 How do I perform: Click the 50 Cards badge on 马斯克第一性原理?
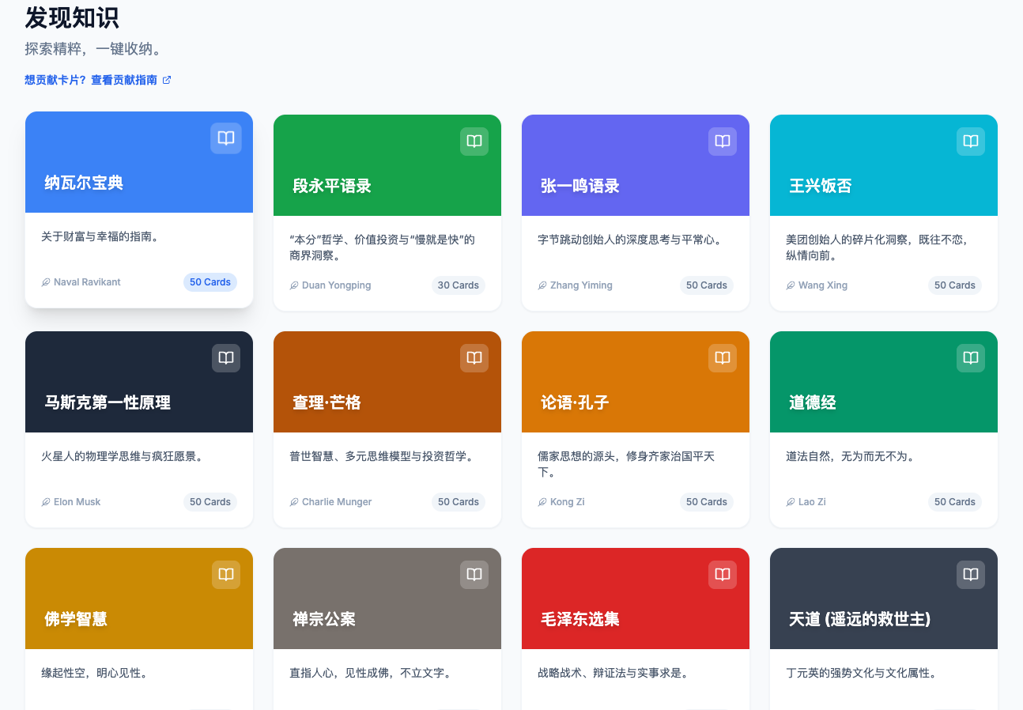[x=210, y=502]
